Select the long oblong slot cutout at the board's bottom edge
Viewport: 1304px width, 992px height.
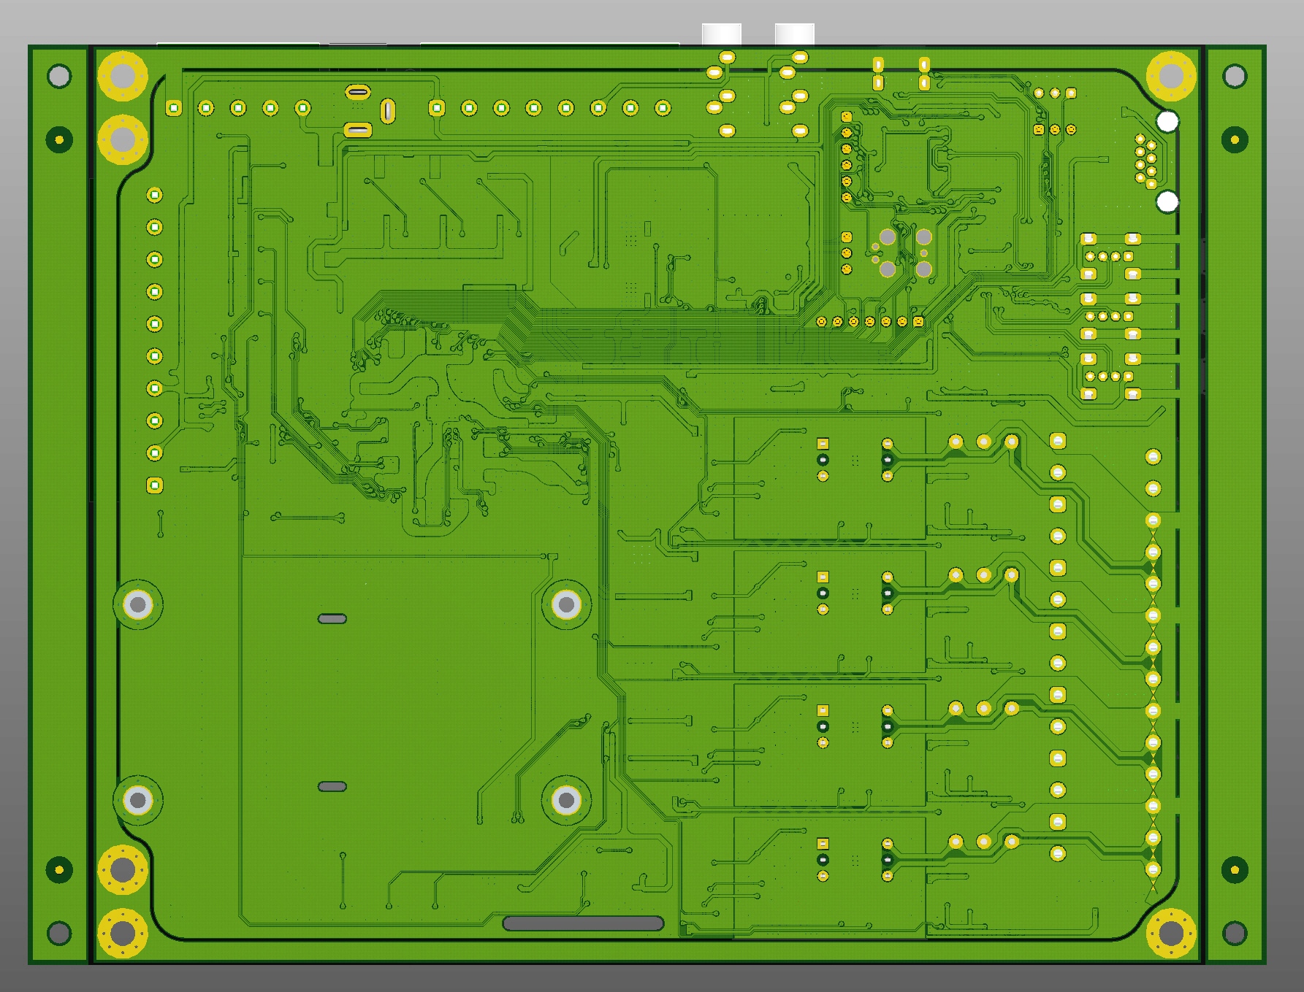pos(583,923)
